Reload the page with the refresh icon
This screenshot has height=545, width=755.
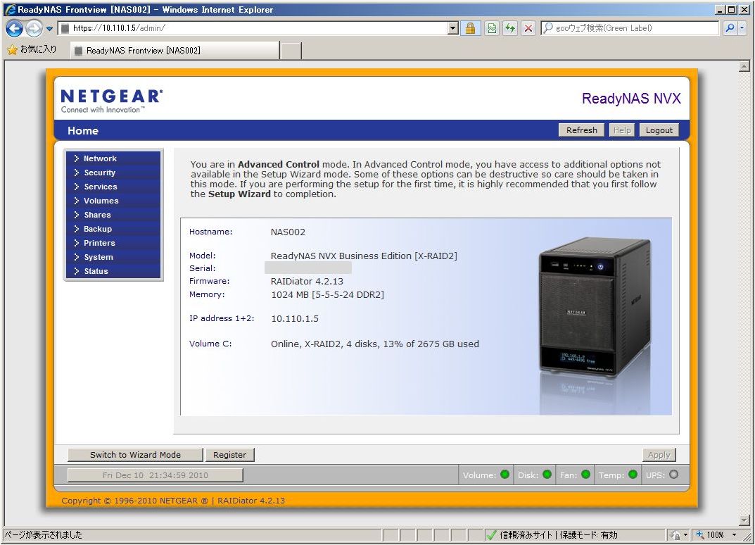point(510,28)
